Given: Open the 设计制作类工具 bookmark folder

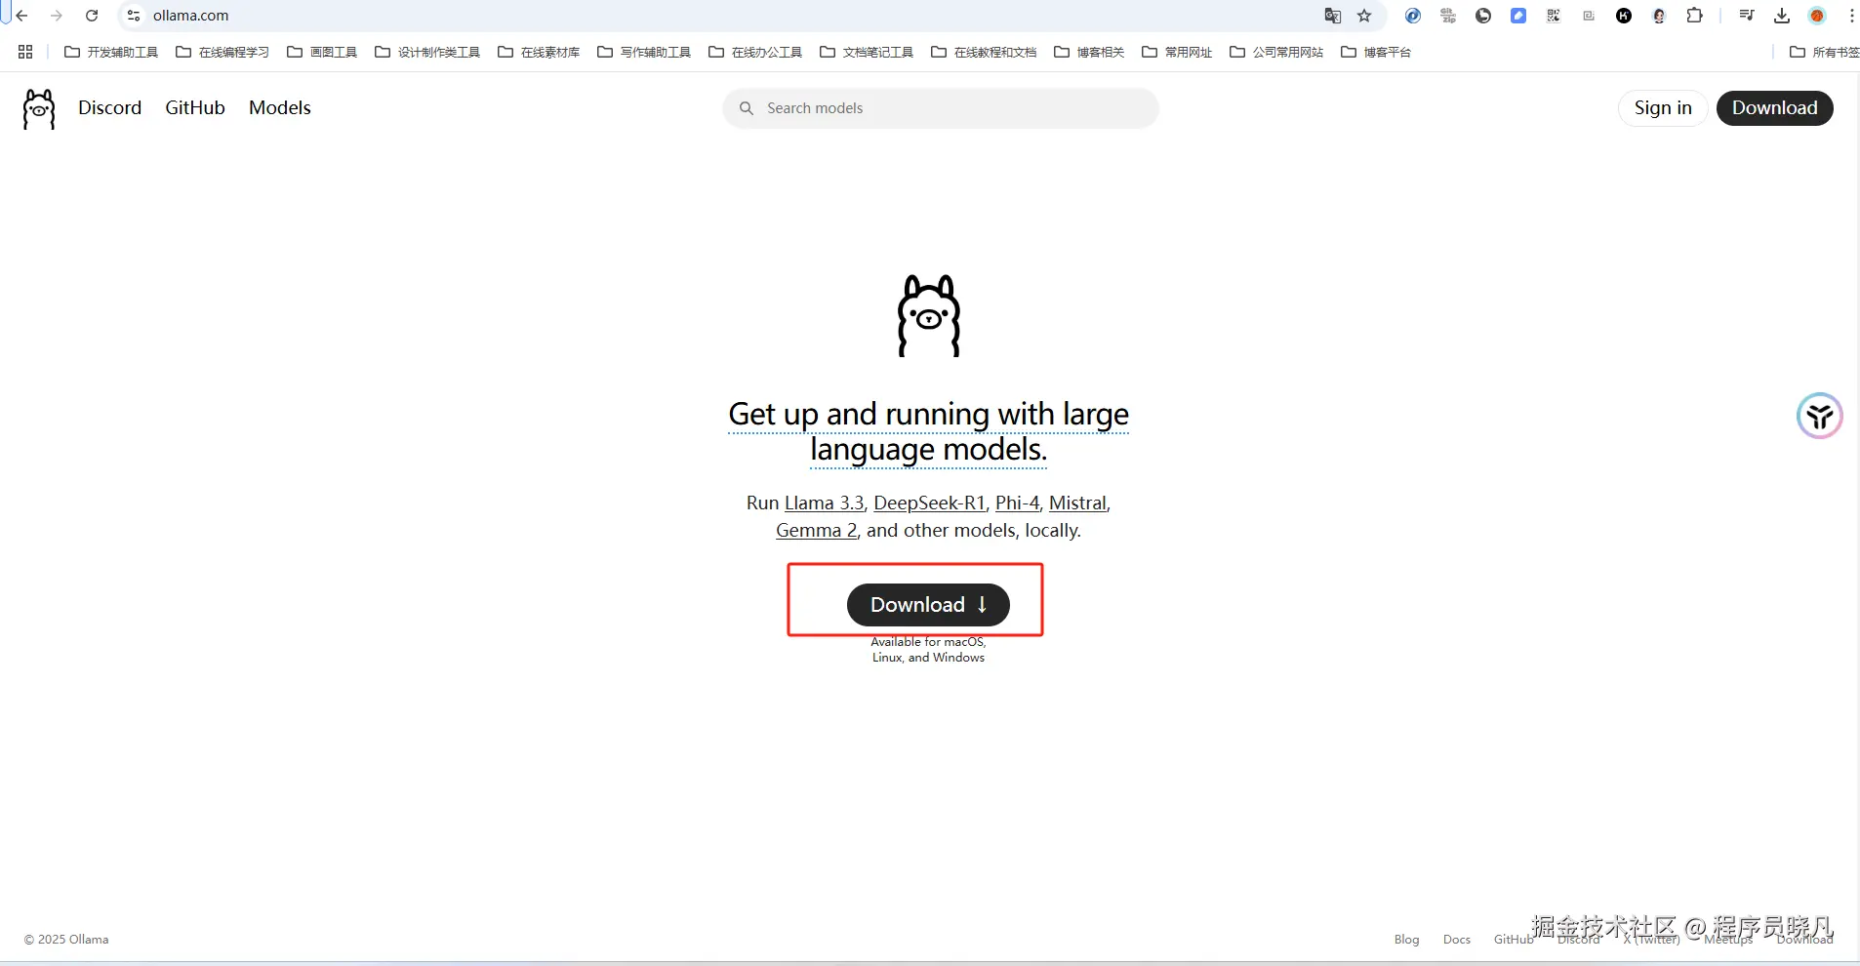Looking at the screenshot, I should [x=427, y=52].
